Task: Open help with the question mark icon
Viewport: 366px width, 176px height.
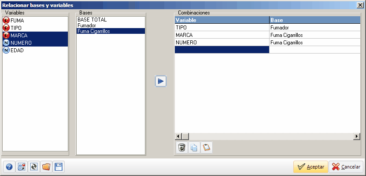Action: coord(9,167)
